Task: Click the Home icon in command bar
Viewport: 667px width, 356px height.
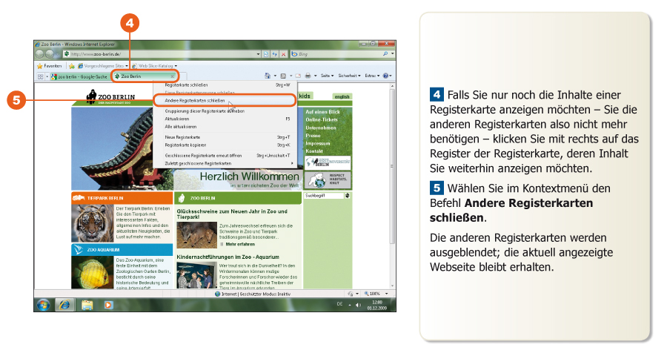Action: [x=268, y=76]
